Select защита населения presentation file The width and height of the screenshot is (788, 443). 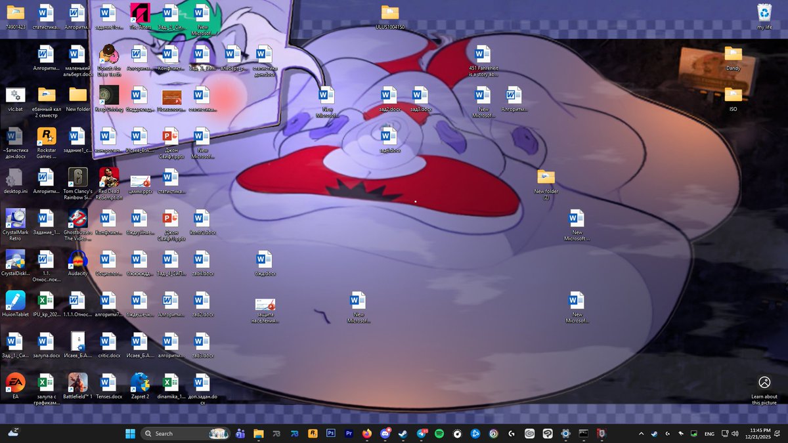coord(265,310)
